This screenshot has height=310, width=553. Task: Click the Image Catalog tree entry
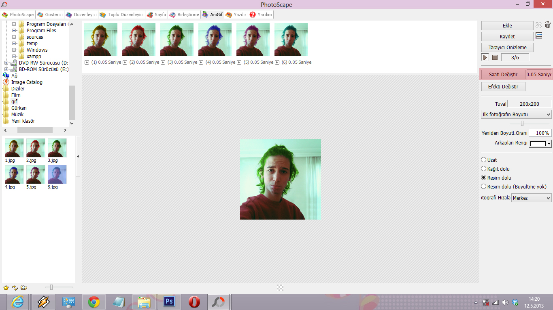[27, 82]
